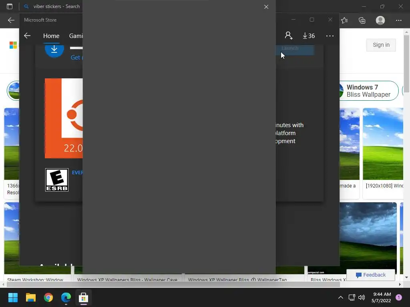Open Edge settings and more menu
Viewport: 410px width, 307px height.
pyautogui.click(x=398, y=20)
